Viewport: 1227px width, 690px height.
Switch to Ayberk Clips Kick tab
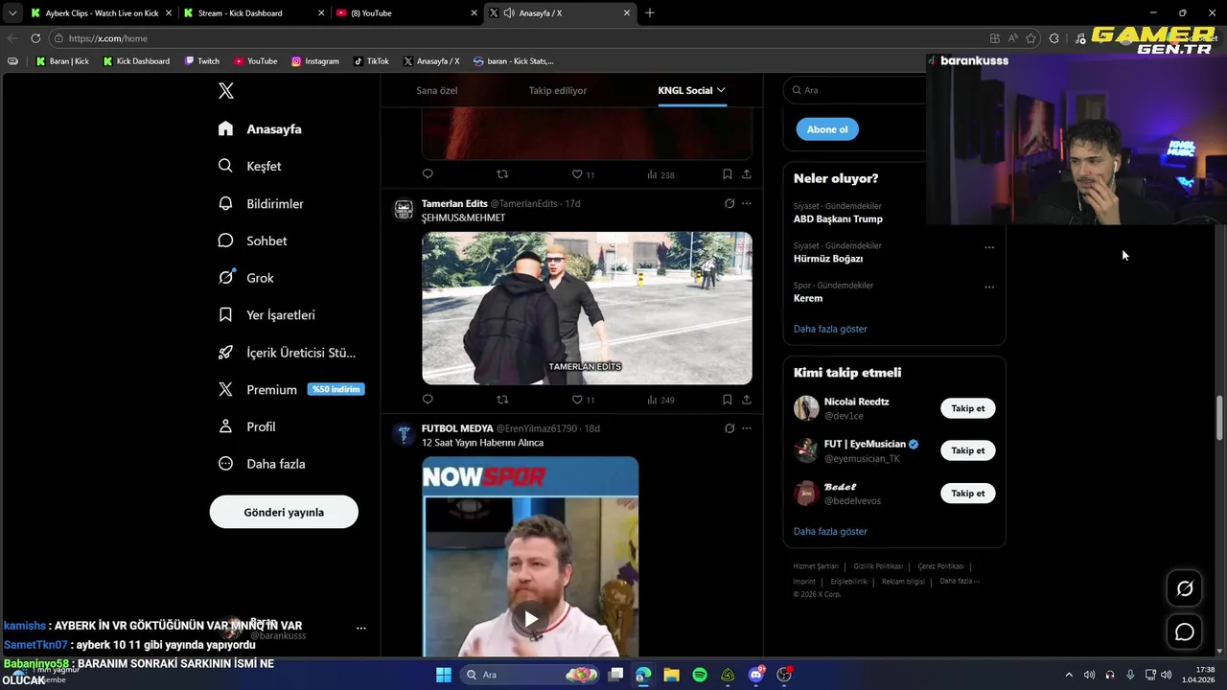coord(100,13)
